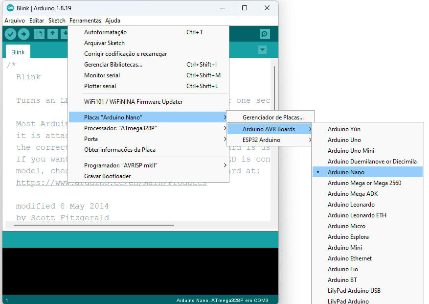The image size is (429, 304).
Task: Click the Verify sketch checkmark icon
Action: pyautogui.click(x=10, y=34)
